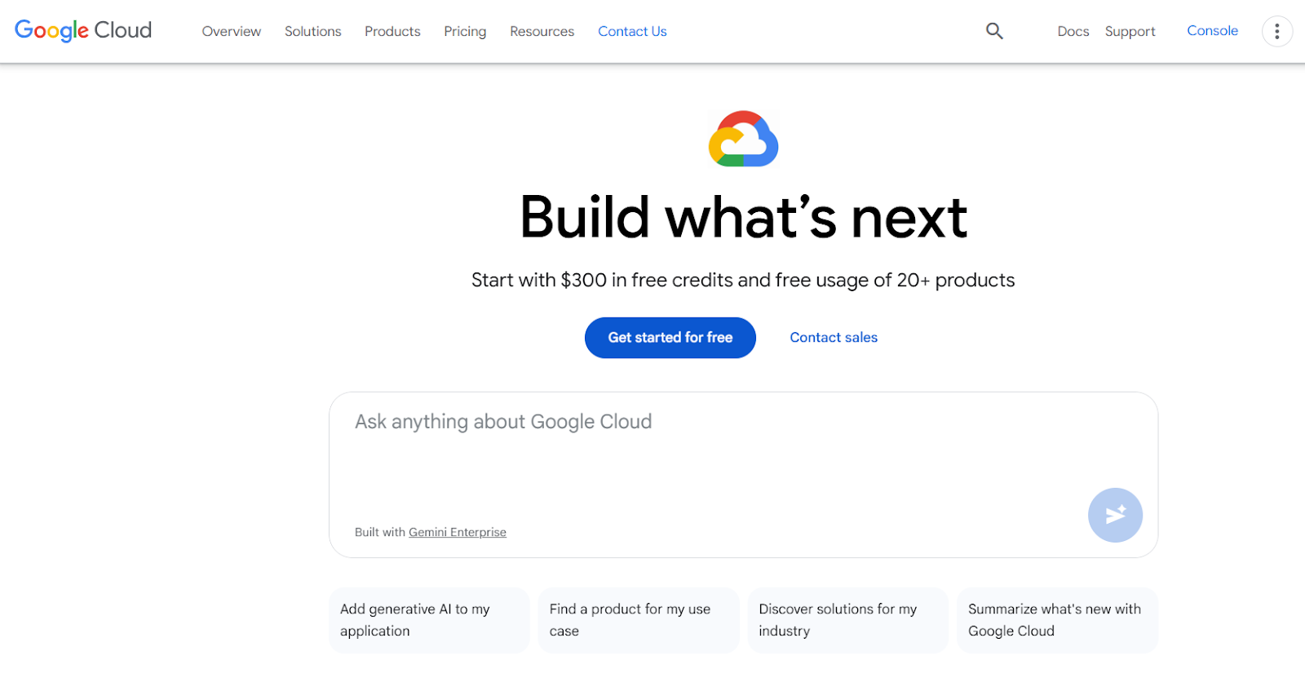The width and height of the screenshot is (1305, 678).
Task: Open the Docs link
Action: click(1073, 31)
